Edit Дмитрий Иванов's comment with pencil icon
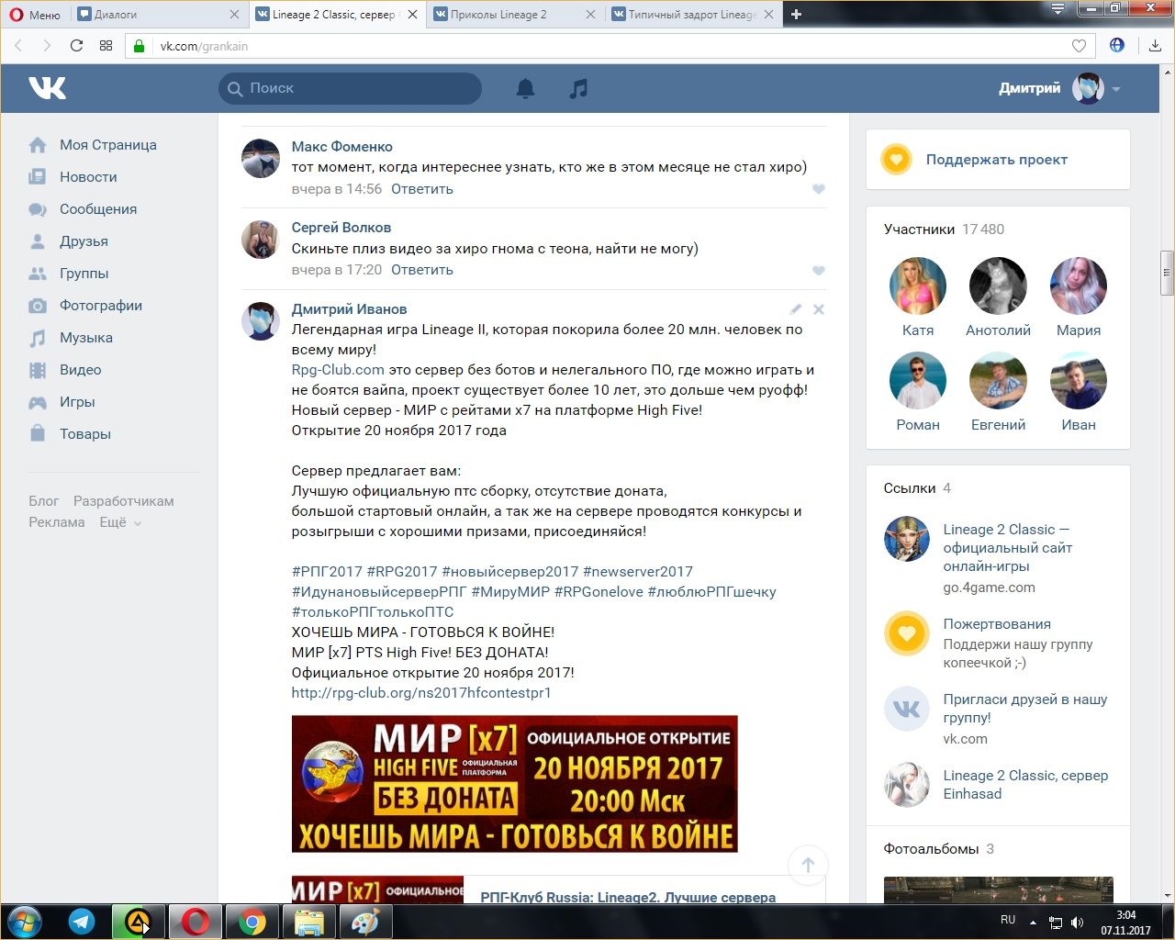1175x940 pixels. click(x=796, y=309)
